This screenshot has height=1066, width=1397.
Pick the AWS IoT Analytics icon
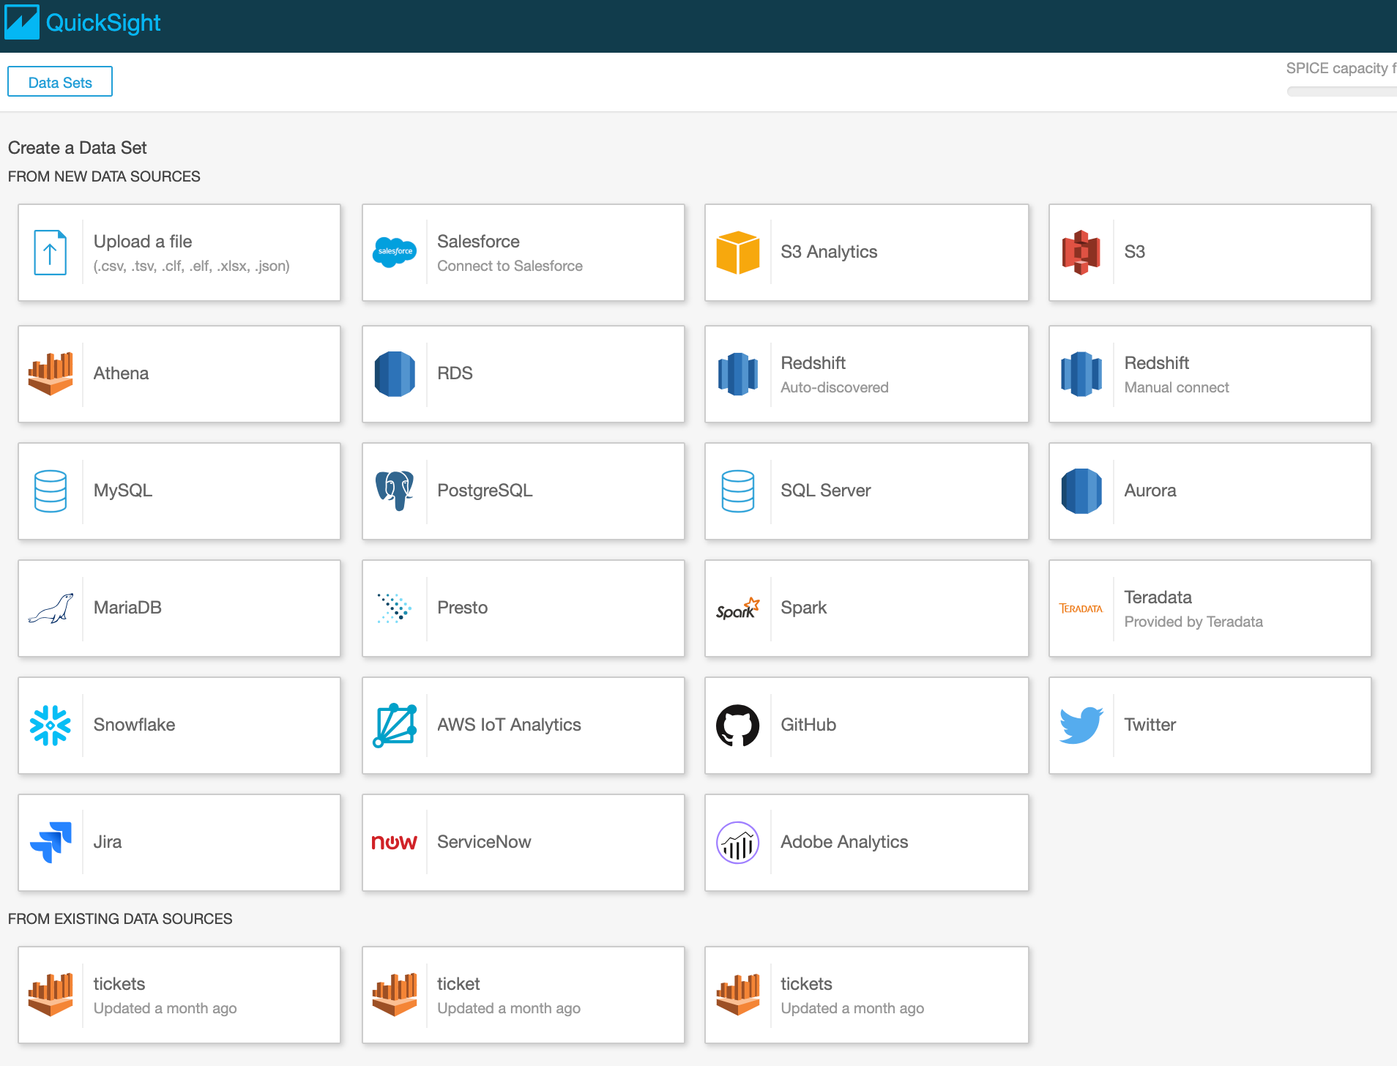395,726
